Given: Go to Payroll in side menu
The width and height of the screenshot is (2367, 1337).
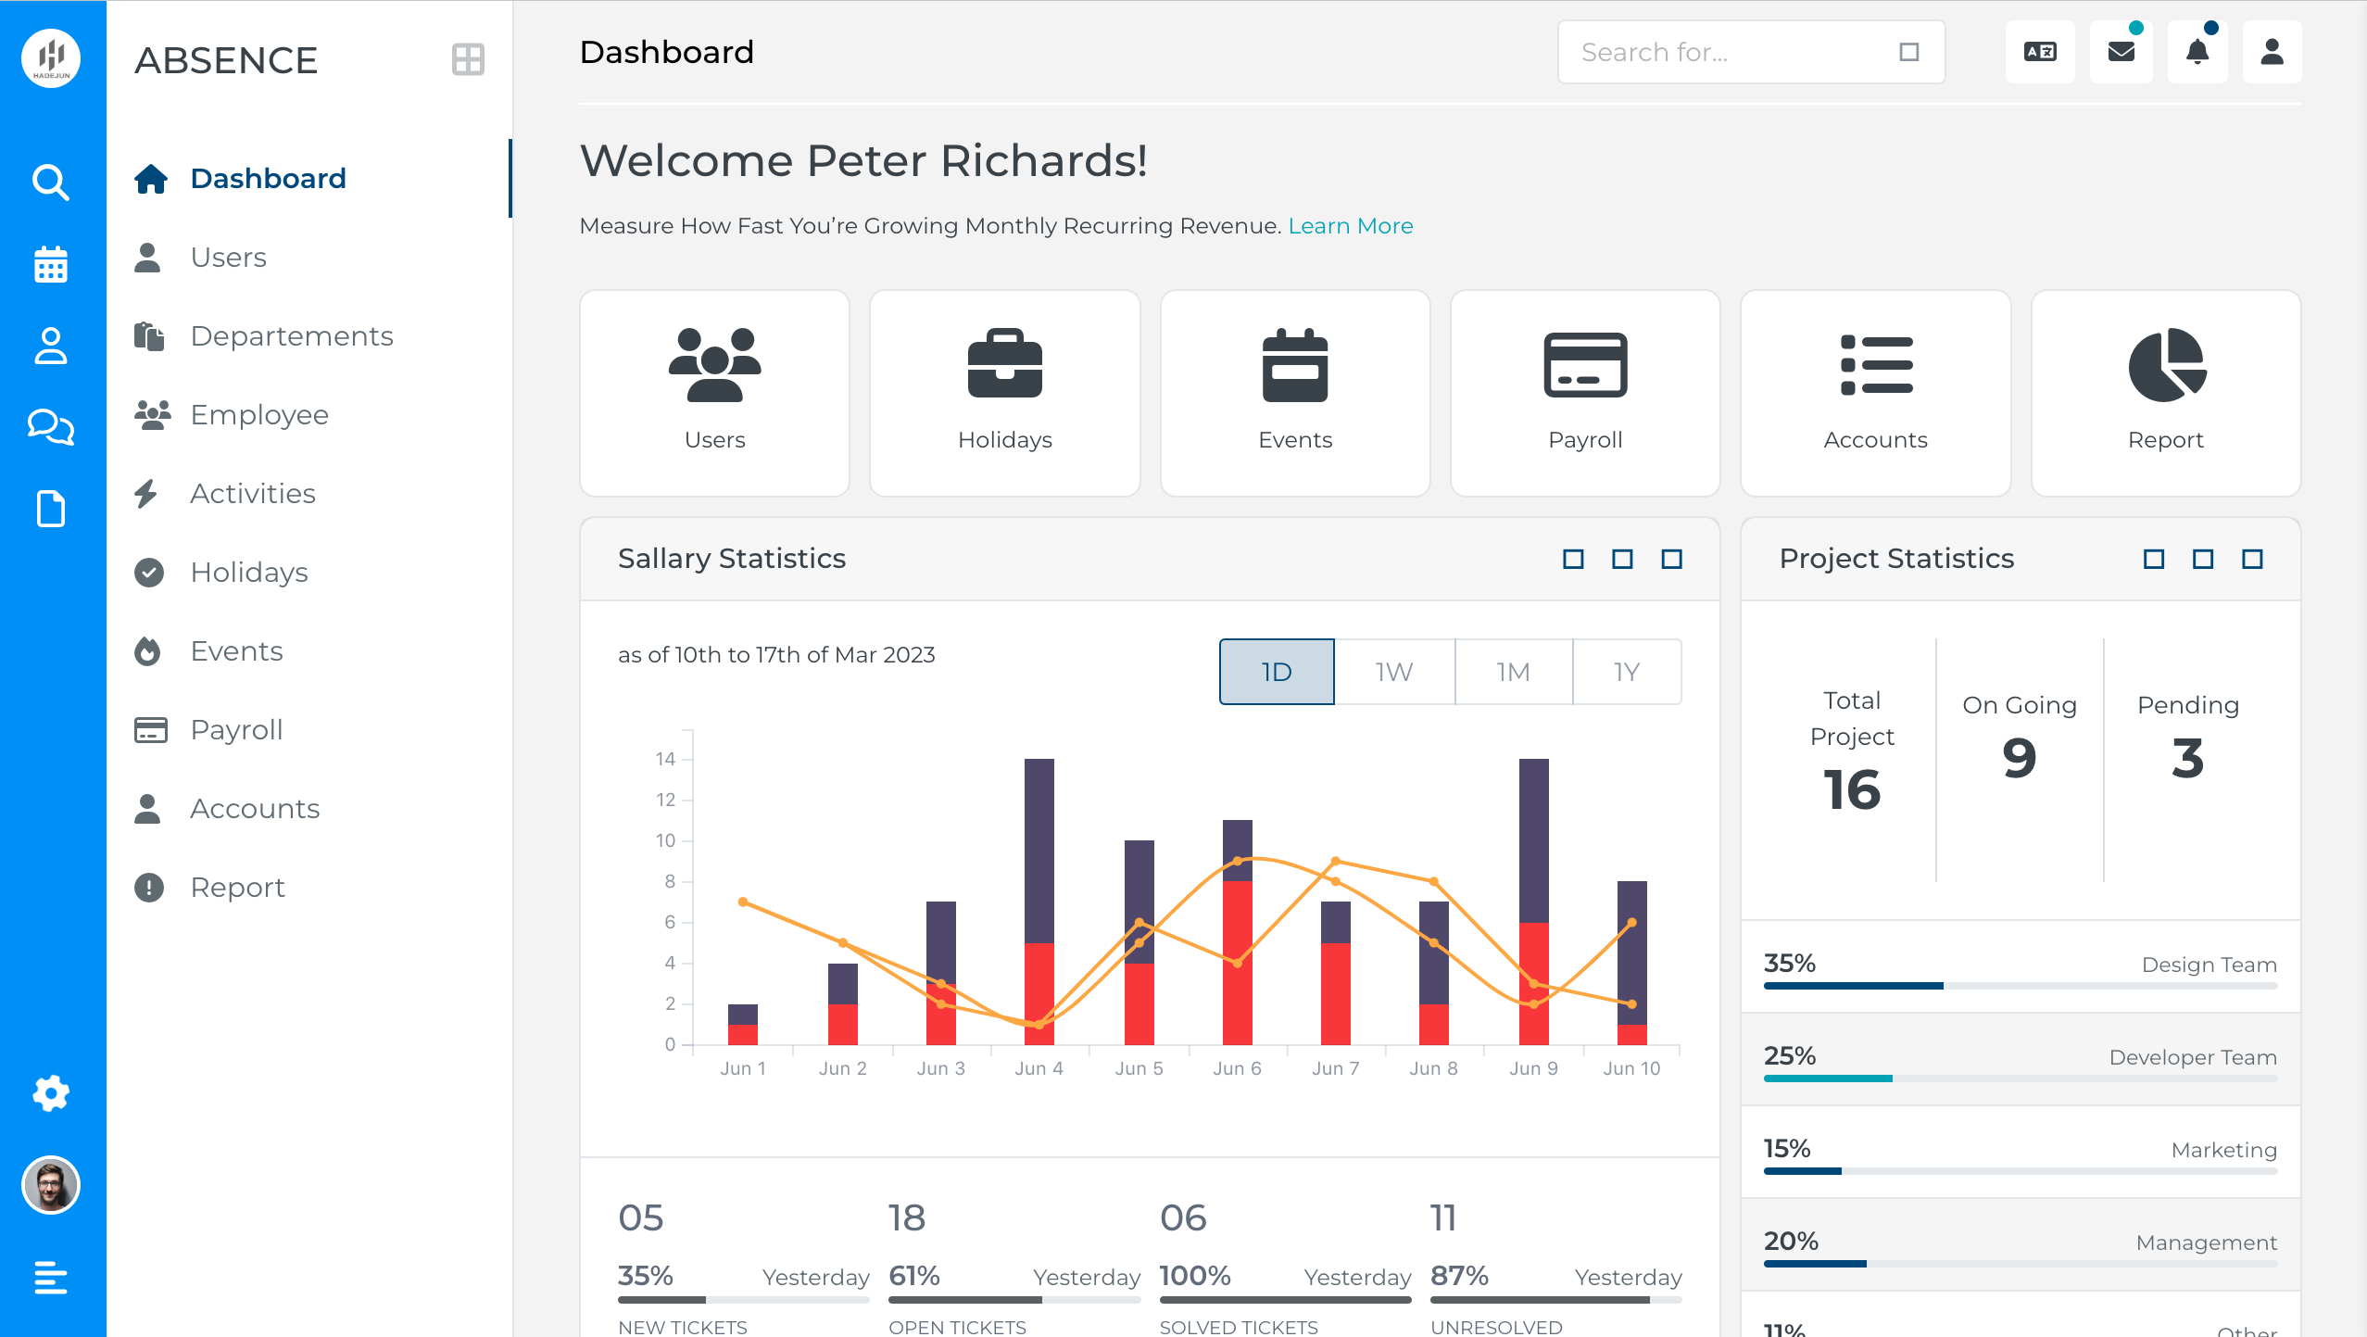Looking at the screenshot, I should coord(236,729).
